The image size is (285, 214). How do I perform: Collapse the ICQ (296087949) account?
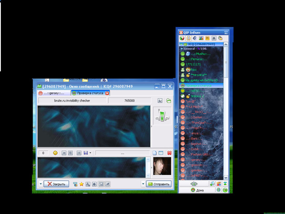click(x=181, y=44)
